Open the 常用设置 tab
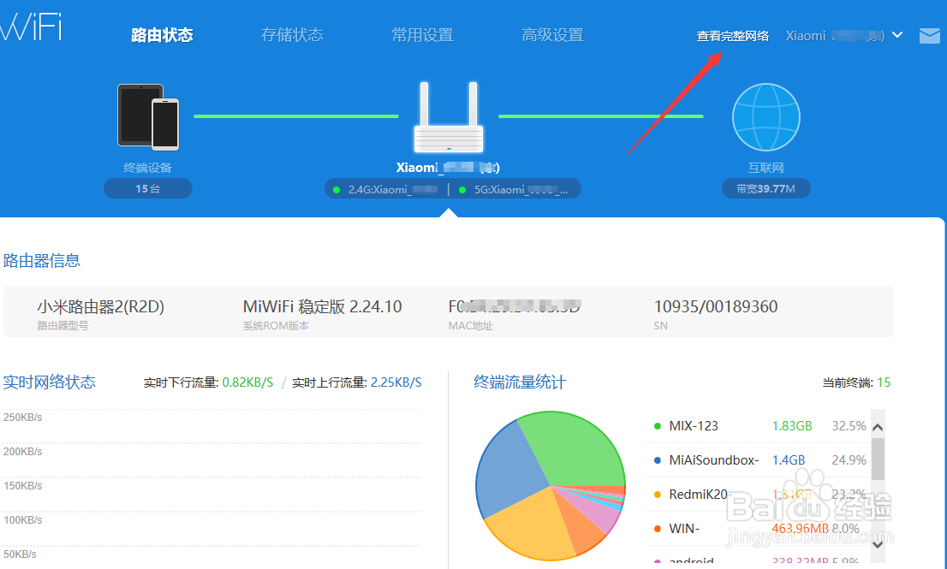 422,35
